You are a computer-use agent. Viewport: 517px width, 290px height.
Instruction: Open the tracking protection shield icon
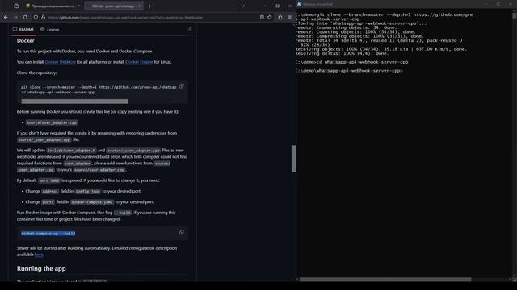(36, 17)
